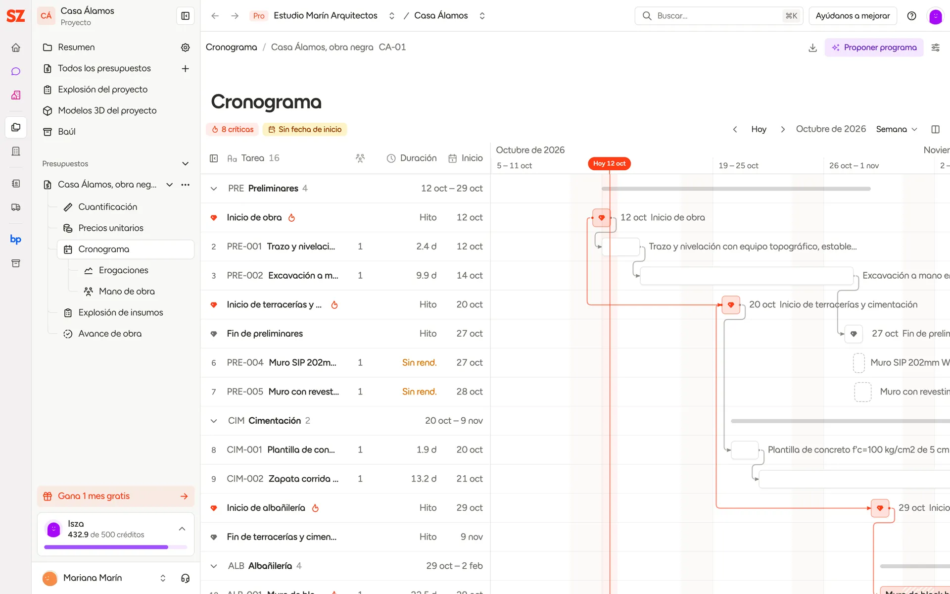Expand the Isza credits panel
The width and height of the screenshot is (950, 594).
click(182, 529)
